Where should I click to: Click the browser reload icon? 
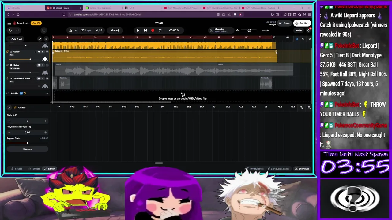click(18, 14)
